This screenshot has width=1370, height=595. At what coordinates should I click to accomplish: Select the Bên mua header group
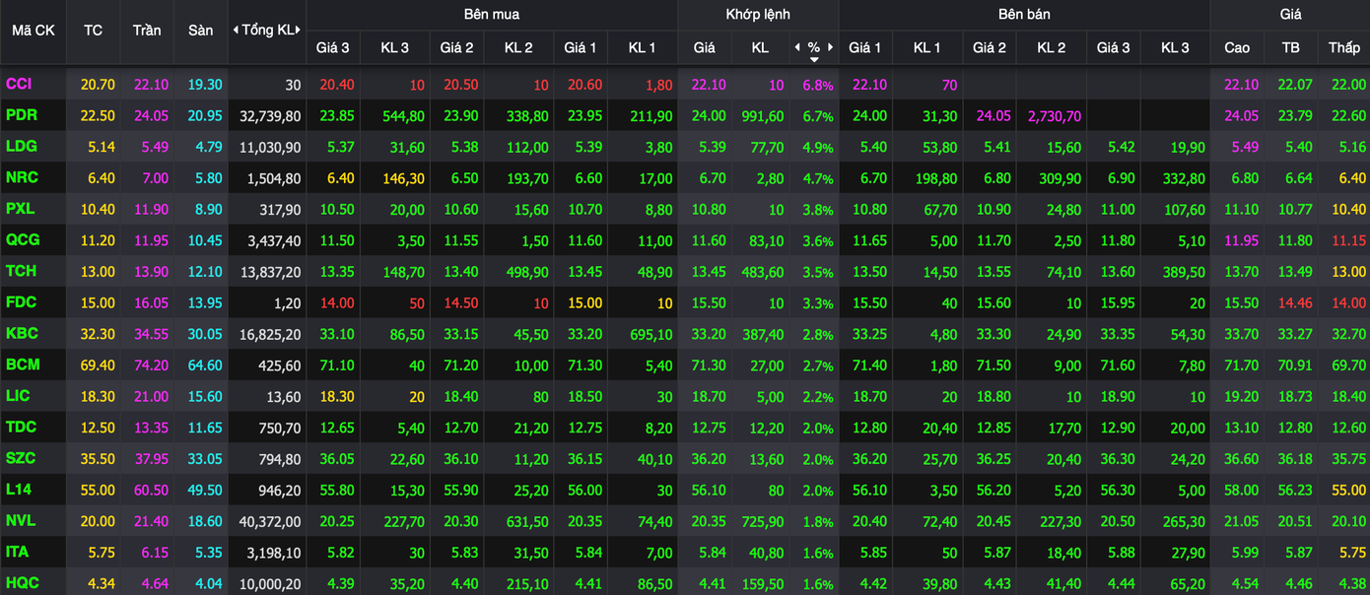tap(491, 14)
